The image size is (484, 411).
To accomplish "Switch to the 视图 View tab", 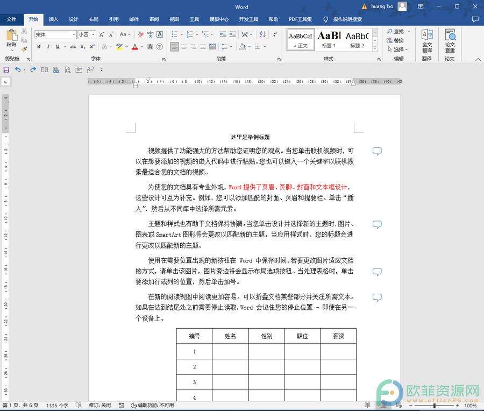I will (174, 19).
